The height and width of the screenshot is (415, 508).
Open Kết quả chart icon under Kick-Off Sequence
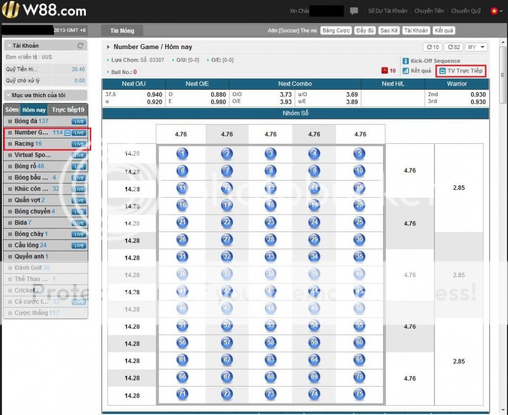pos(405,71)
